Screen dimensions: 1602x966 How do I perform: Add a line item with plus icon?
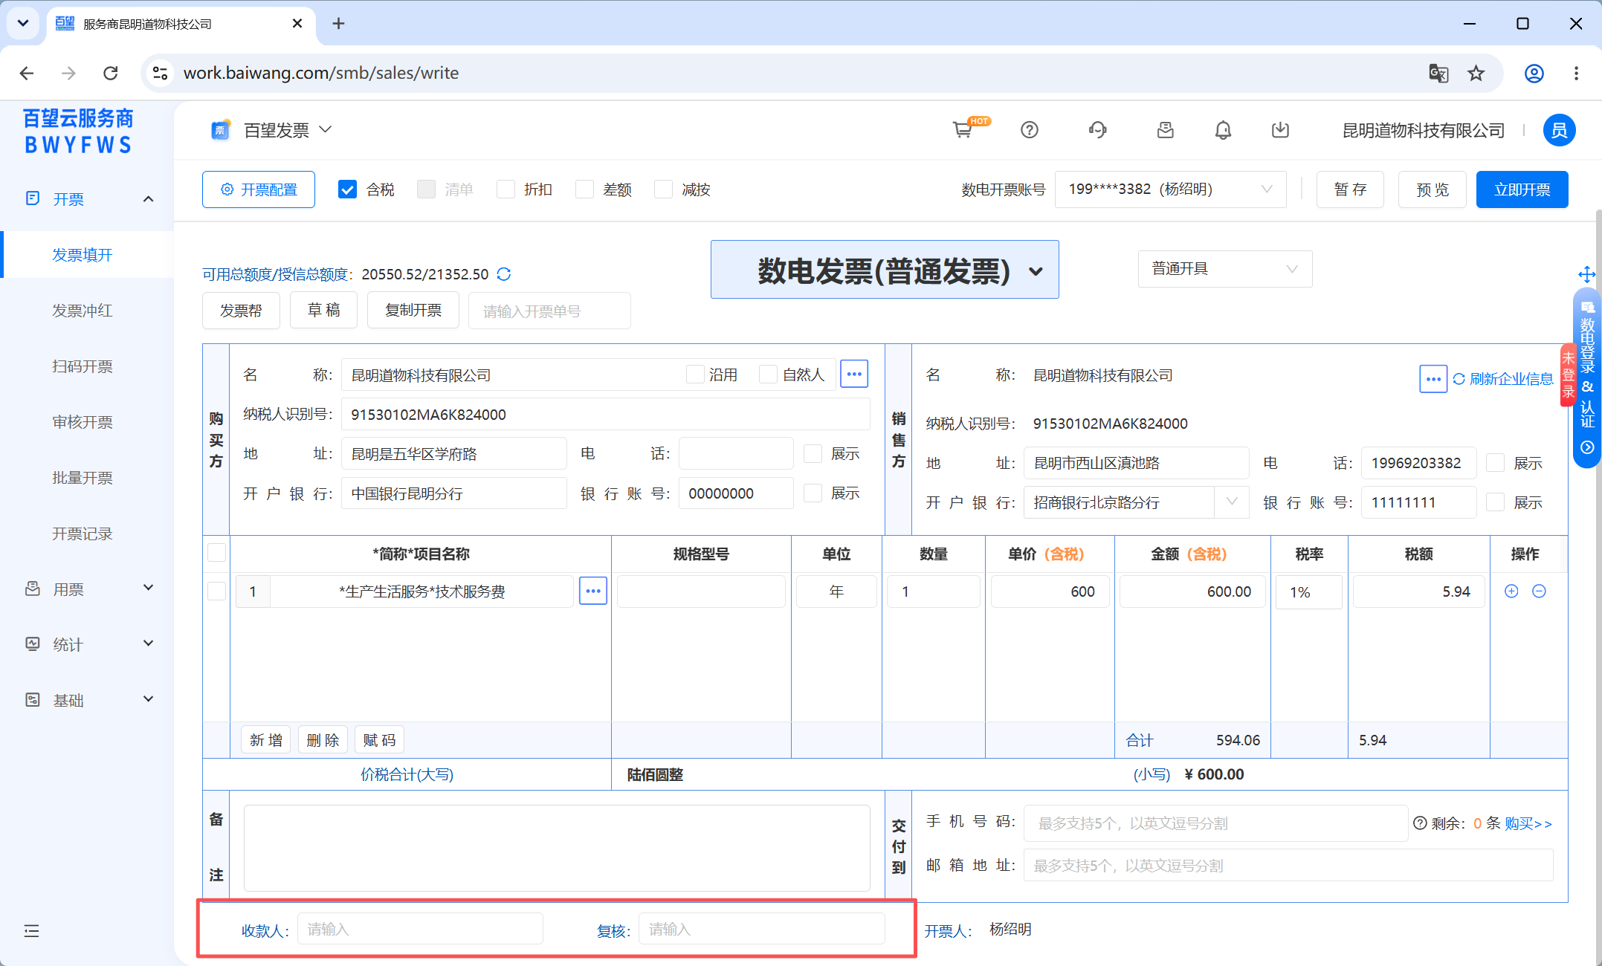coord(1511,591)
